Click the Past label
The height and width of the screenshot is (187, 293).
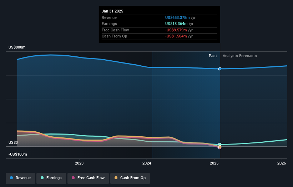click(213, 56)
